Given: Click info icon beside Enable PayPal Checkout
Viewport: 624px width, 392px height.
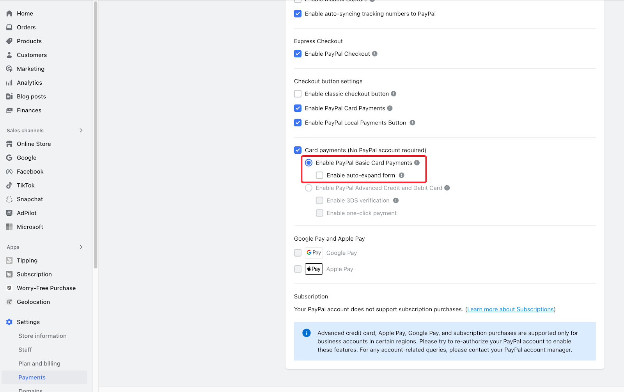Looking at the screenshot, I should (375, 54).
